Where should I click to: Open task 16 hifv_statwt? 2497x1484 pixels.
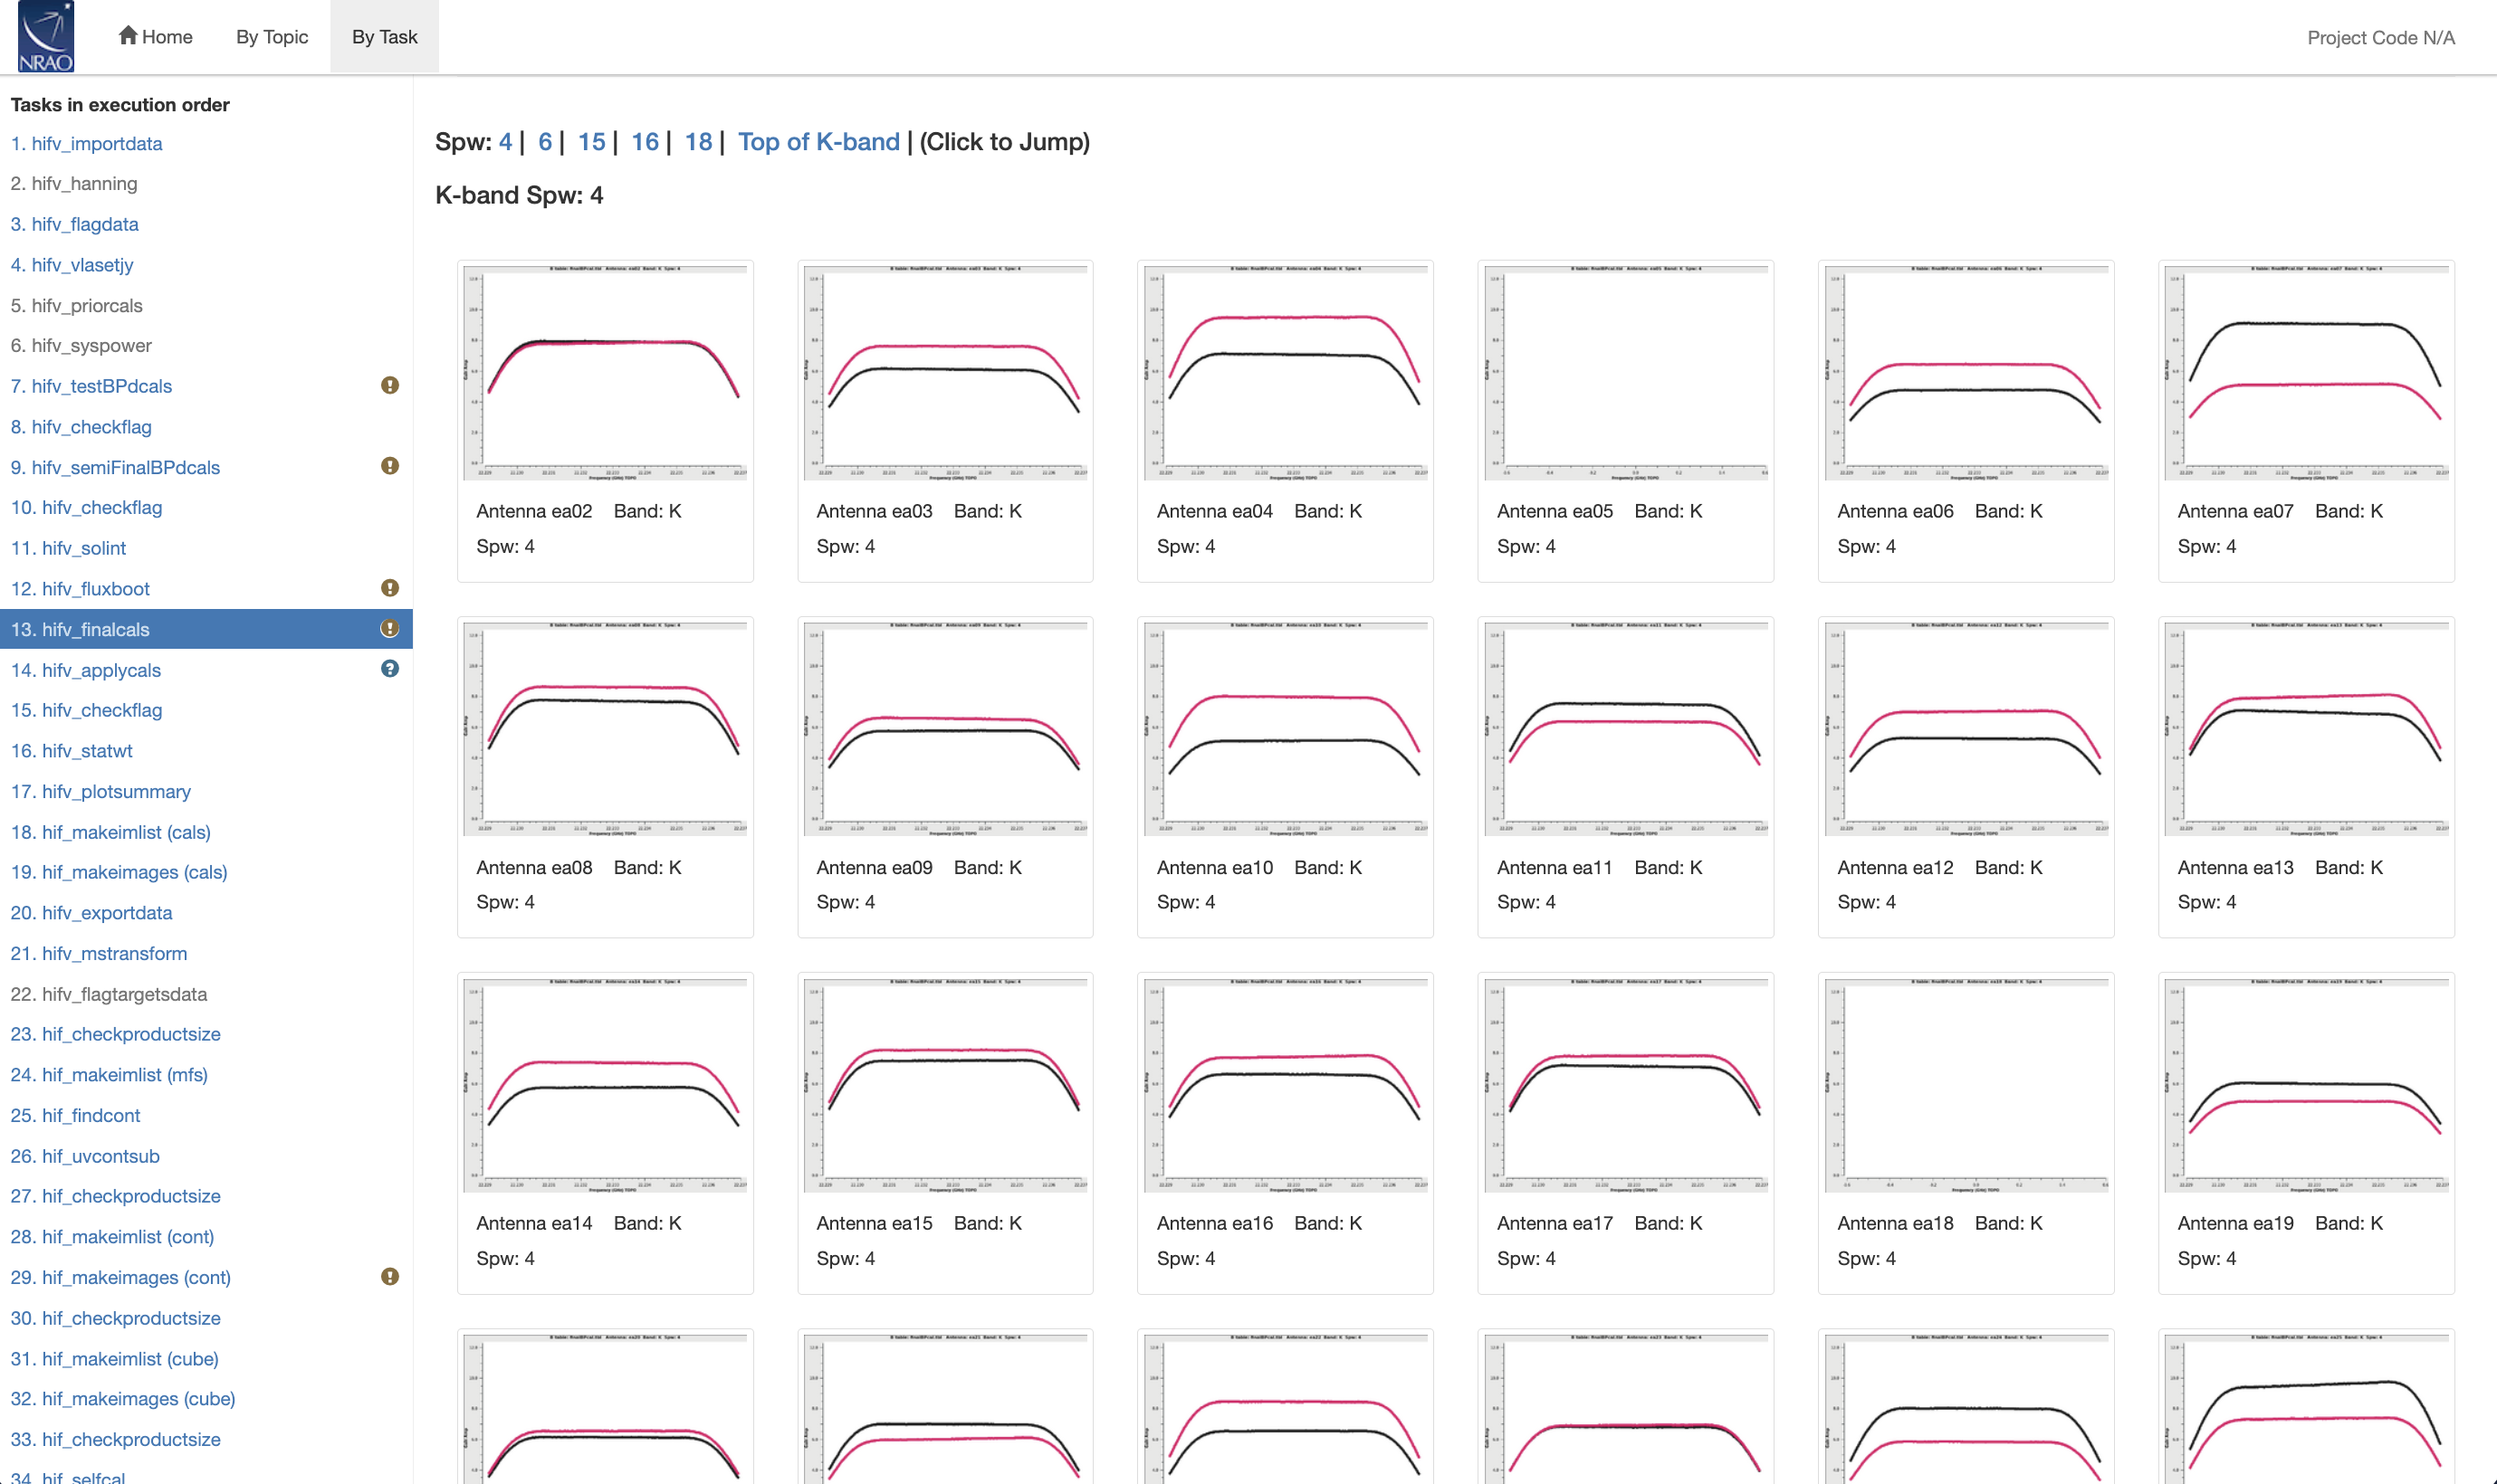(x=71, y=751)
